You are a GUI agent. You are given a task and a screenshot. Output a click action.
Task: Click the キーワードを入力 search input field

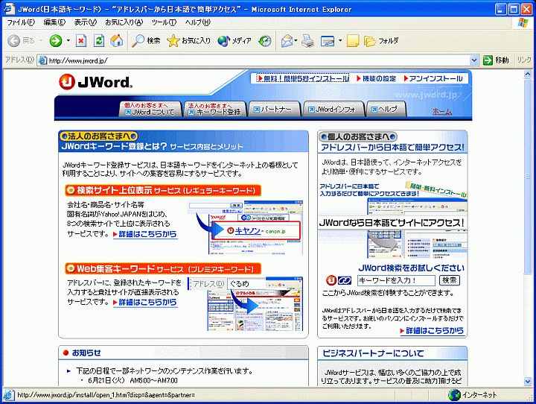pyautogui.click(x=395, y=280)
